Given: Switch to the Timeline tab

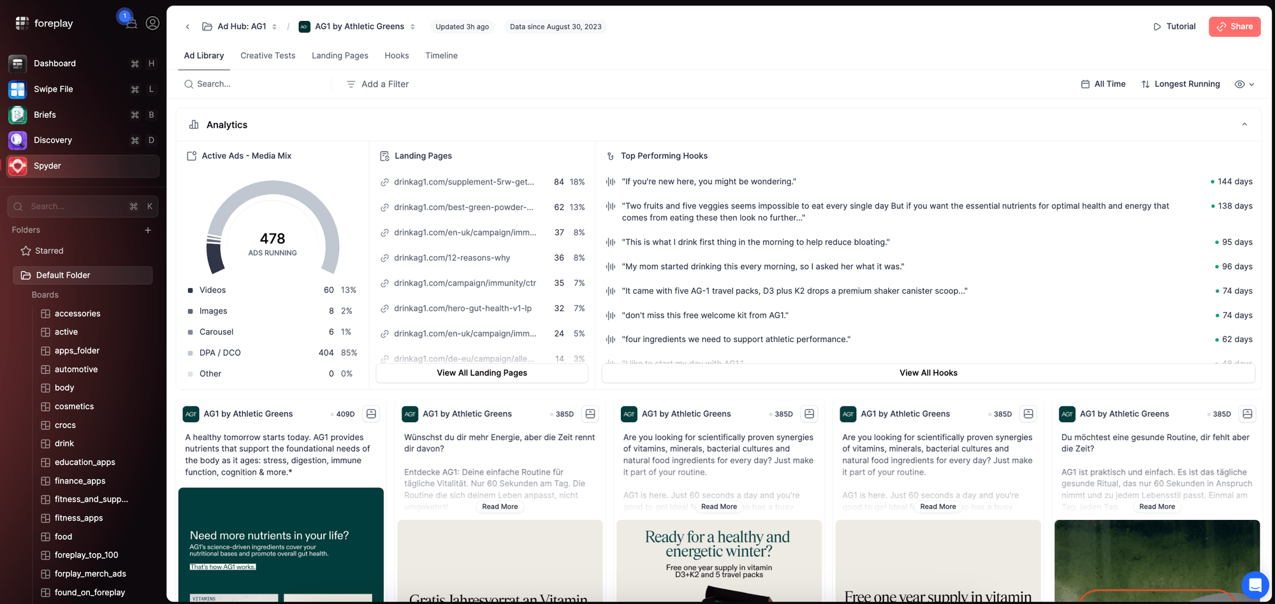Looking at the screenshot, I should [x=441, y=56].
